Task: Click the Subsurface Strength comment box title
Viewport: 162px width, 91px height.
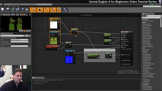Action: pyautogui.click(x=93, y=50)
